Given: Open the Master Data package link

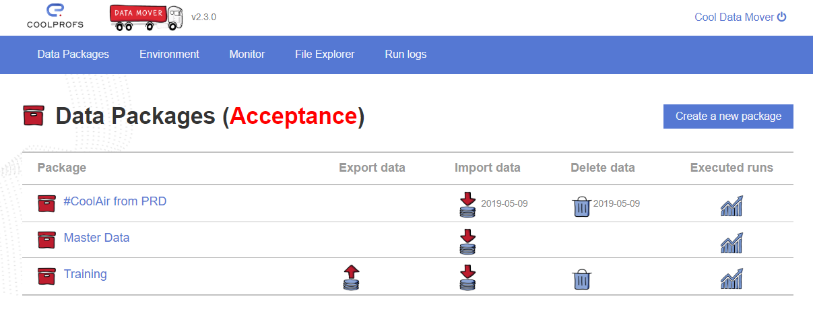Looking at the screenshot, I should pos(96,238).
